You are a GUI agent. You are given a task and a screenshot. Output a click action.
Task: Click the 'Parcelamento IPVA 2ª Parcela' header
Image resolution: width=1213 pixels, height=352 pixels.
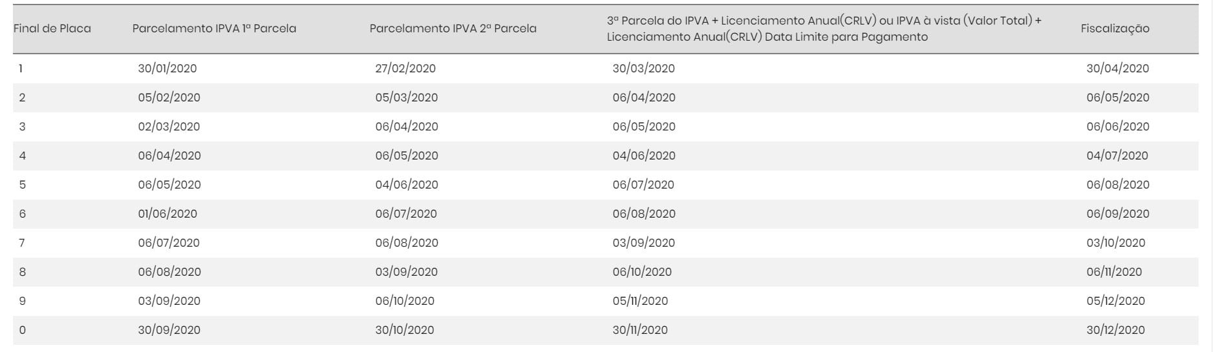click(453, 28)
